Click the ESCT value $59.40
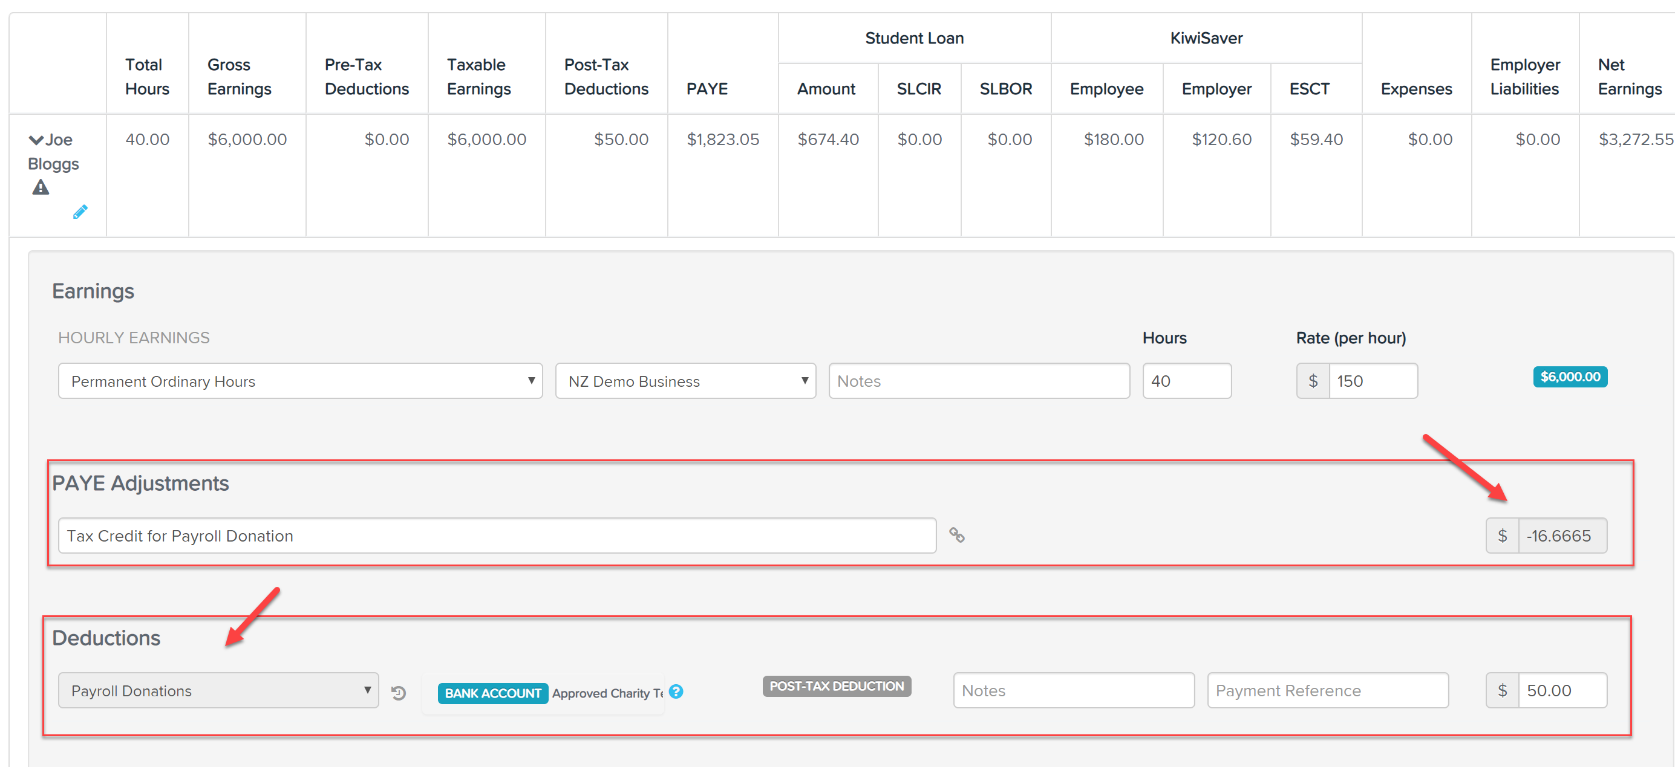 (x=1316, y=140)
